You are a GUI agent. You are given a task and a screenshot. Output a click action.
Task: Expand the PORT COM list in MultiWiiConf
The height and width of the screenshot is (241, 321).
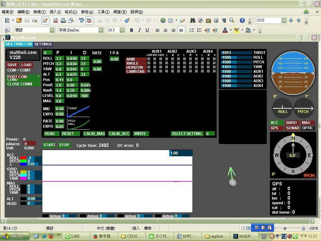click(23, 77)
